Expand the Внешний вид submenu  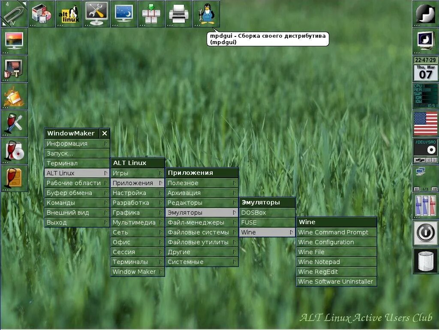[77, 213]
